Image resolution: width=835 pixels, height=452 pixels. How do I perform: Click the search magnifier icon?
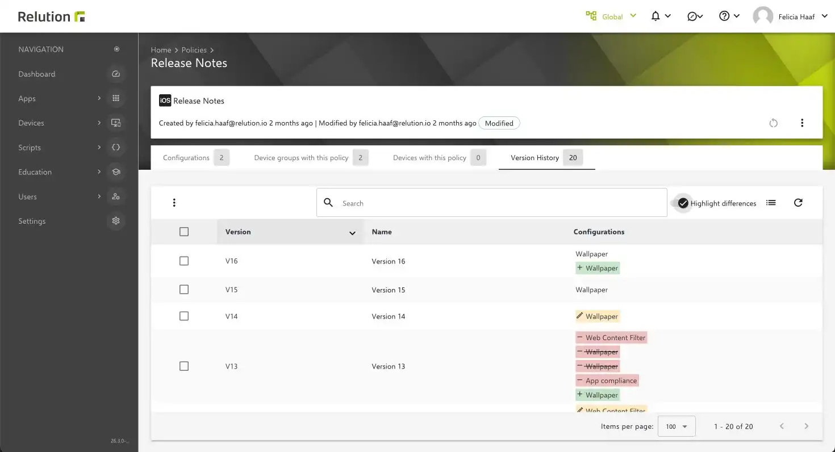328,203
